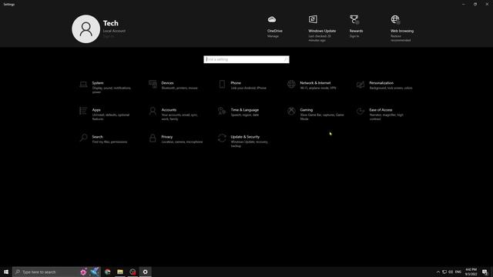The image size is (493, 277).
Task: Click the Time & Language title
Action: pos(245,110)
